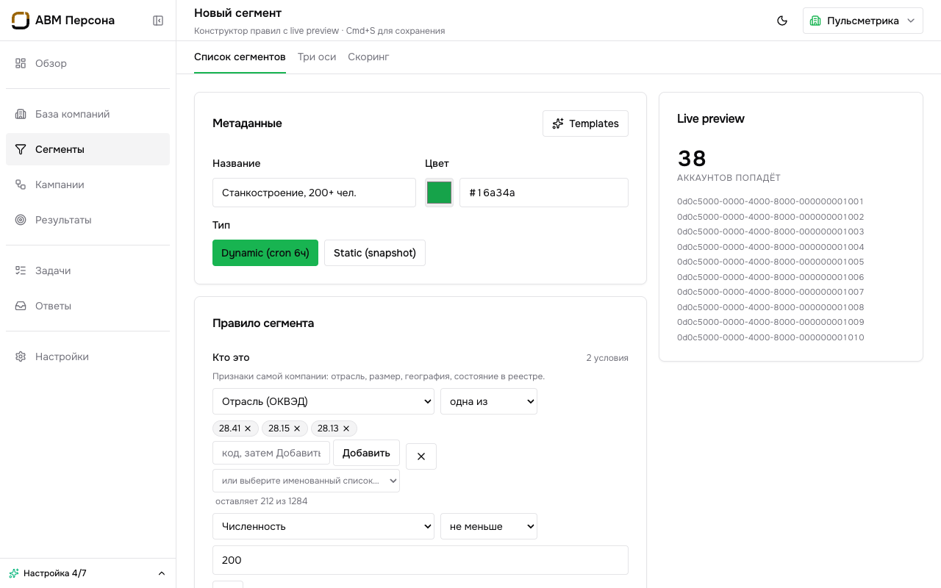This screenshot has height=588, width=941.
Task: Remove the 28.41 code chip
Action: tap(248, 429)
